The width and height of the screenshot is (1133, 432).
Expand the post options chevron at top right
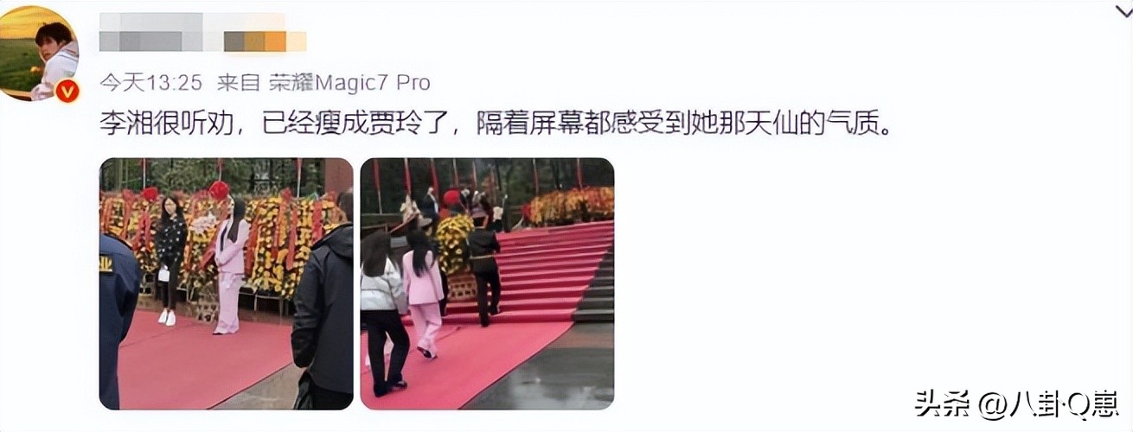tap(1123, 10)
